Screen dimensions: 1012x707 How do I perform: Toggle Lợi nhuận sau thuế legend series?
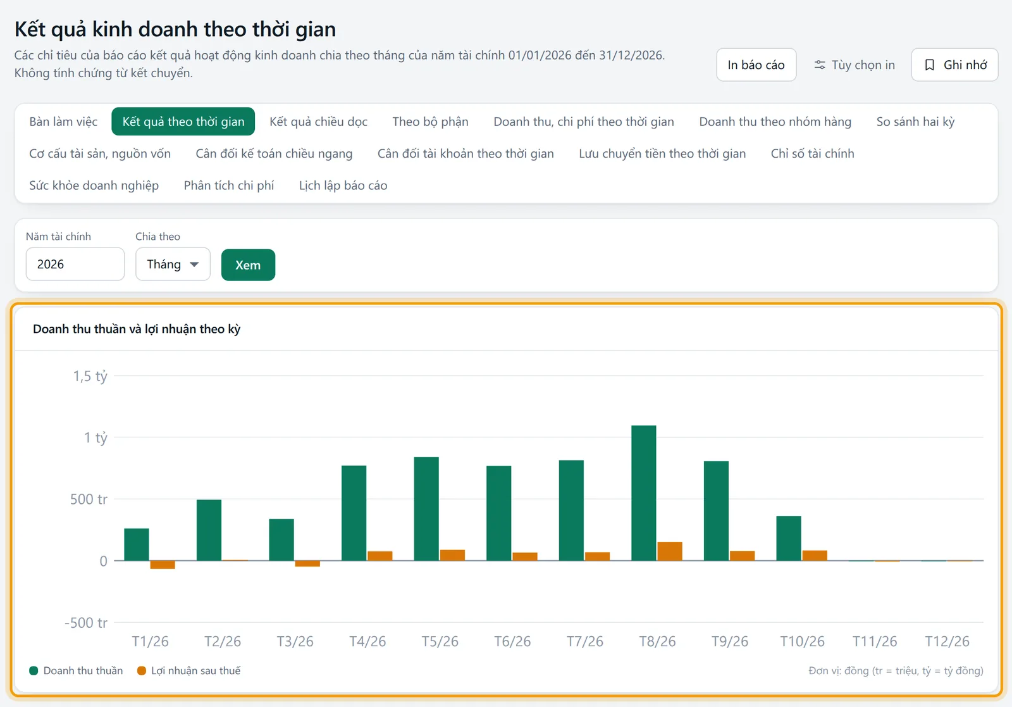pyautogui.click(x=189, y=671)
